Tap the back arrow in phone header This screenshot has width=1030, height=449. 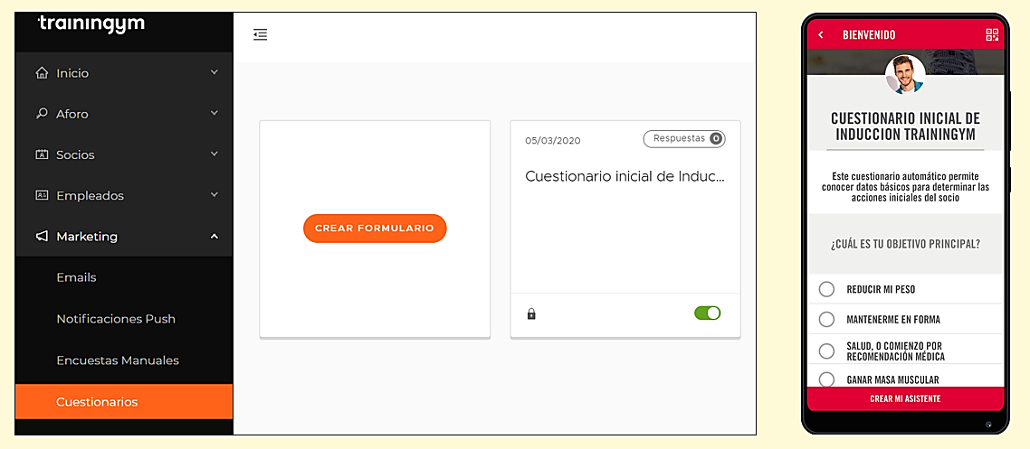click(x=820, y=34)
